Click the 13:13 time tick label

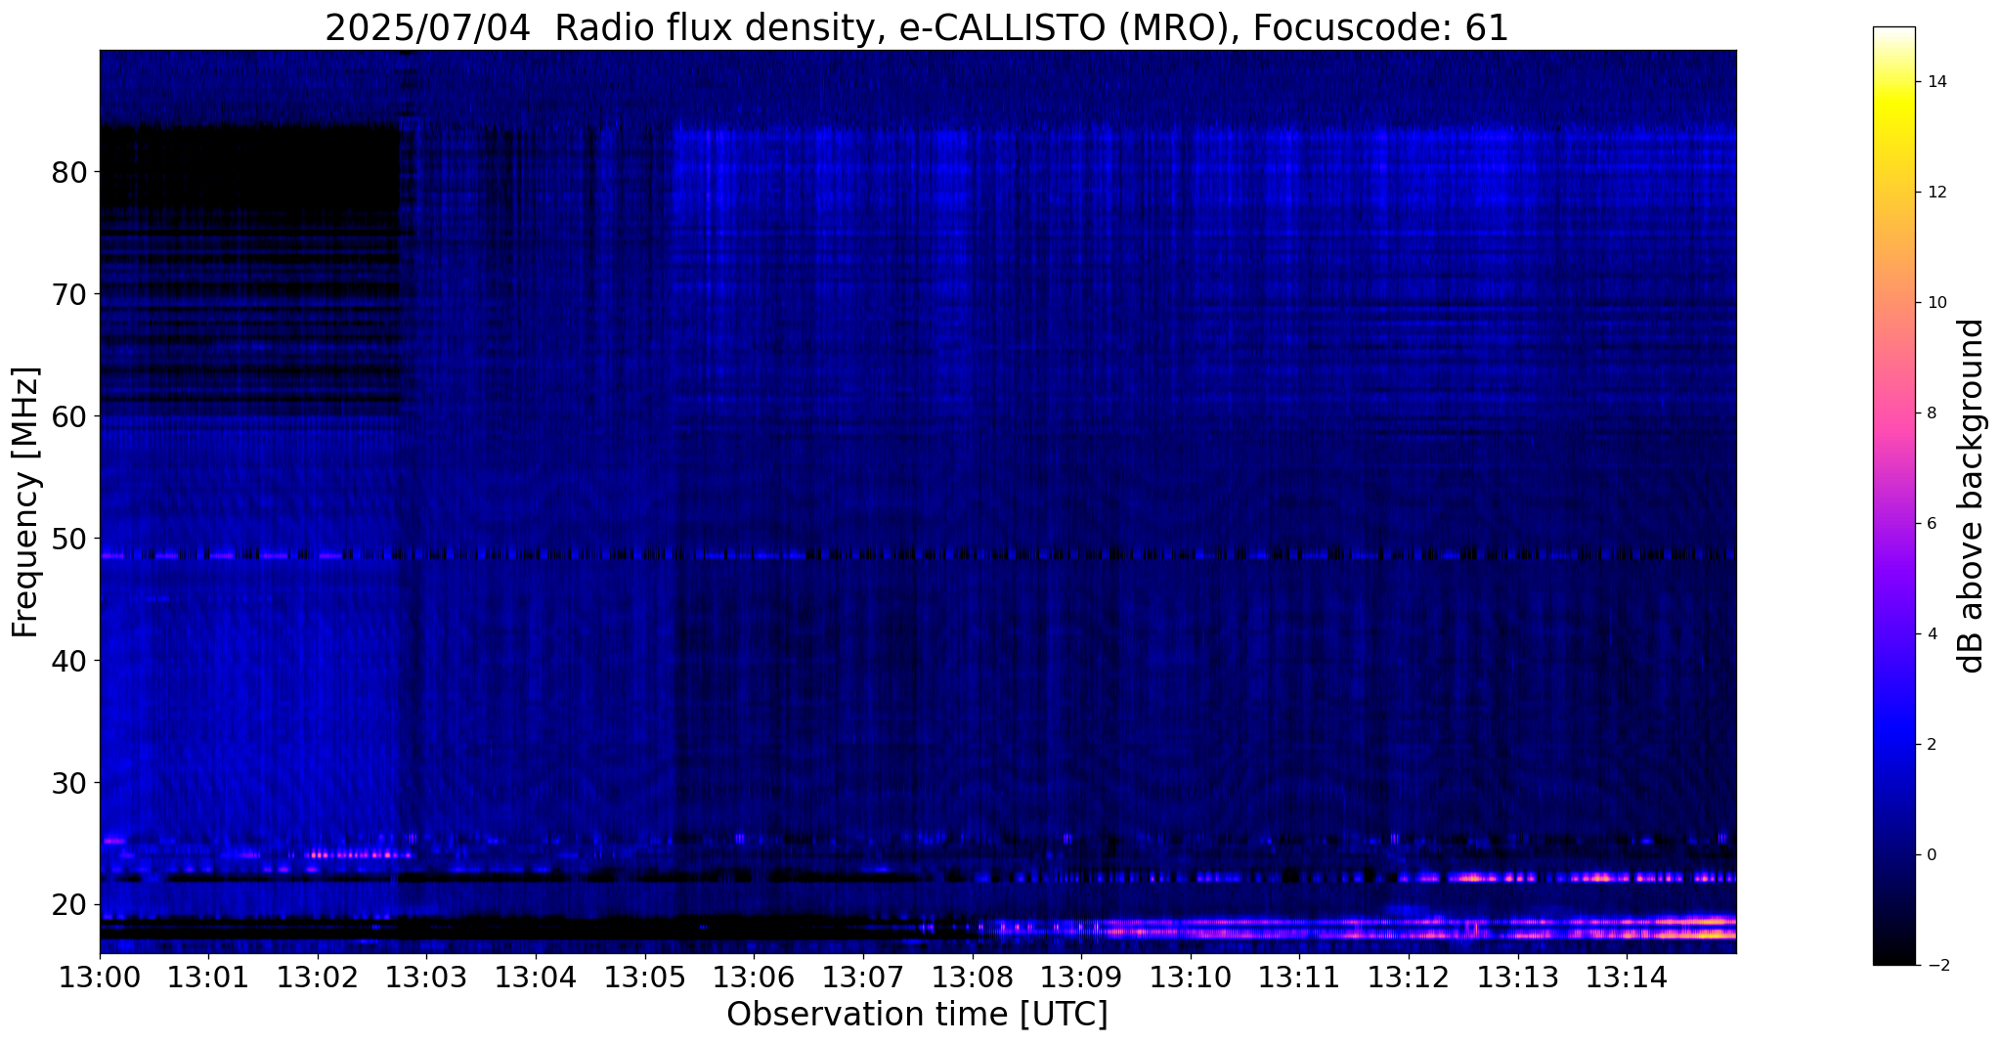(x=1518, y=978)
